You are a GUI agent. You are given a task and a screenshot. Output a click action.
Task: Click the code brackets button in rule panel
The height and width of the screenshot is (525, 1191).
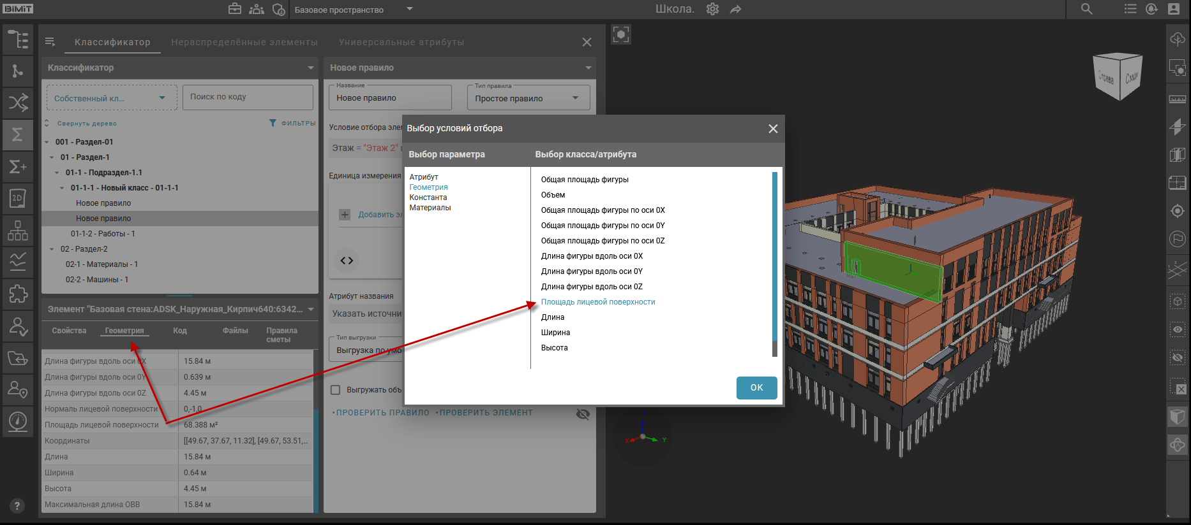tap(347, 261)
